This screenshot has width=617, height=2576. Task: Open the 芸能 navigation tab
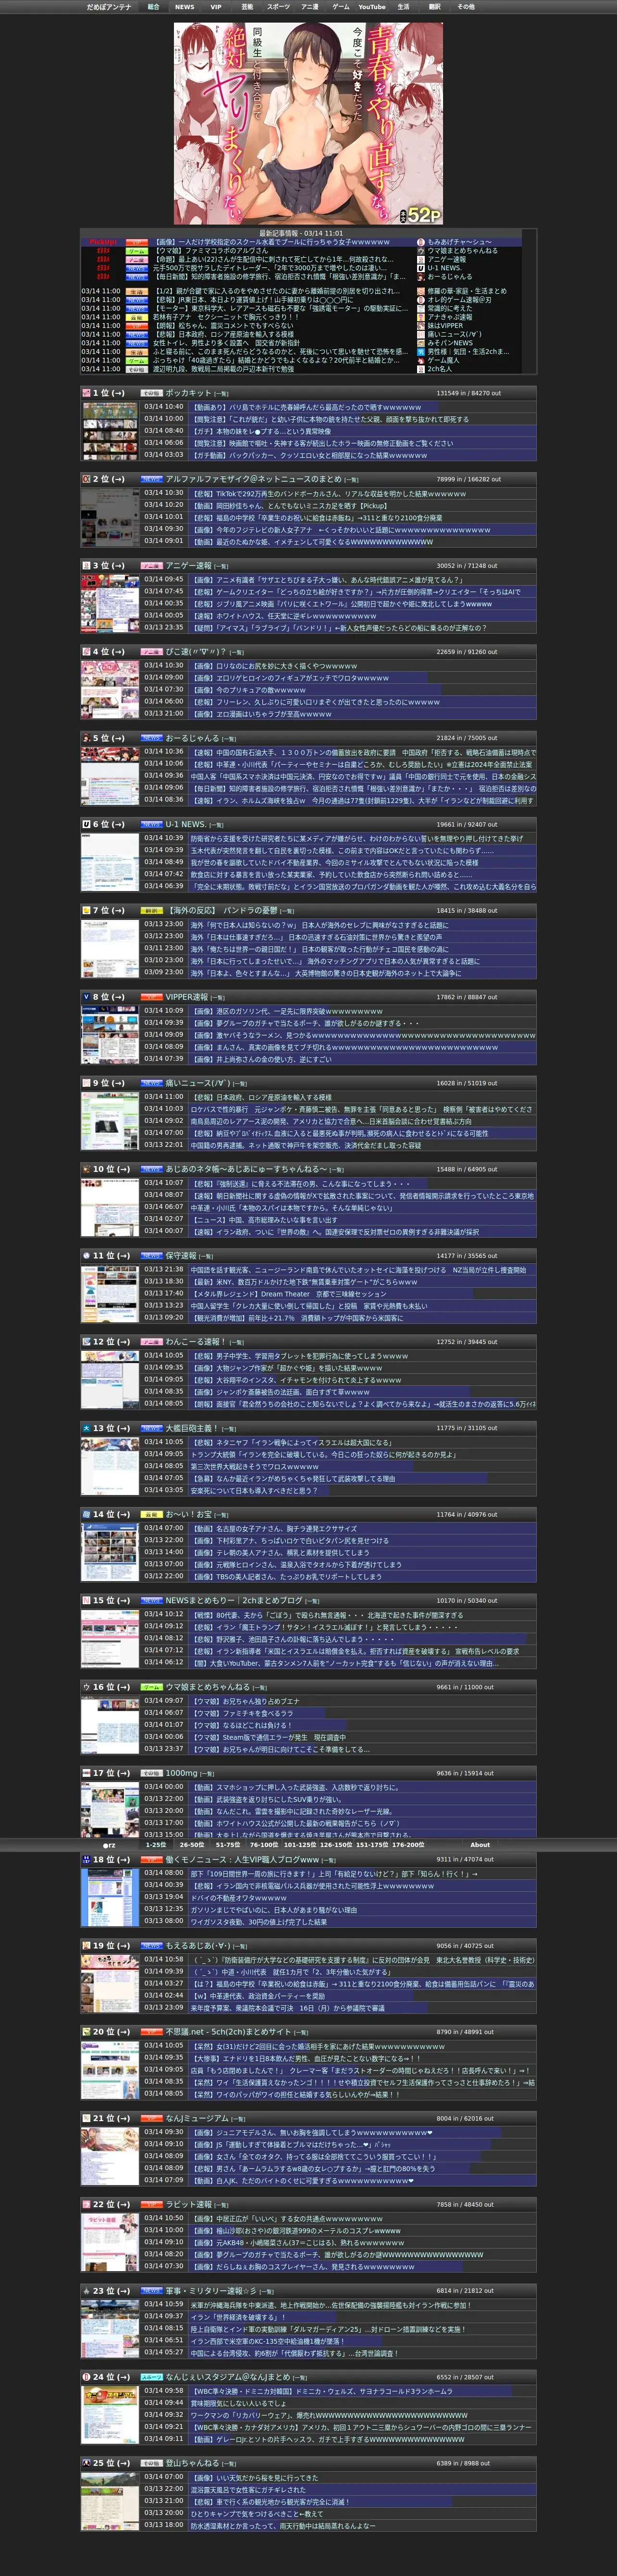click(x=247, y=7)
